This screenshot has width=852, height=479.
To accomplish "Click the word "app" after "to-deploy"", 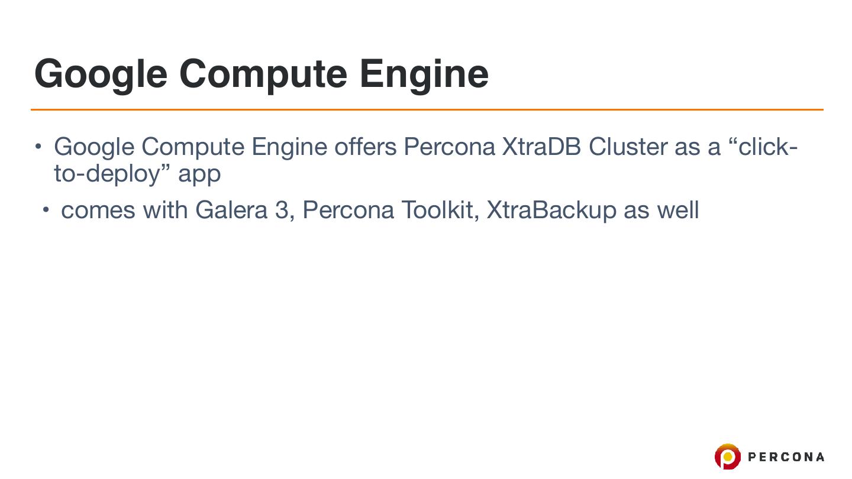I will (x=199, y=175).
